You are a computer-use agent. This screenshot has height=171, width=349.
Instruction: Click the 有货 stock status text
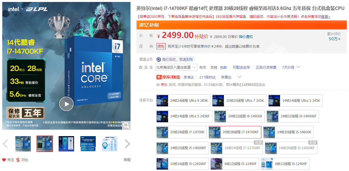pos(203,67)
